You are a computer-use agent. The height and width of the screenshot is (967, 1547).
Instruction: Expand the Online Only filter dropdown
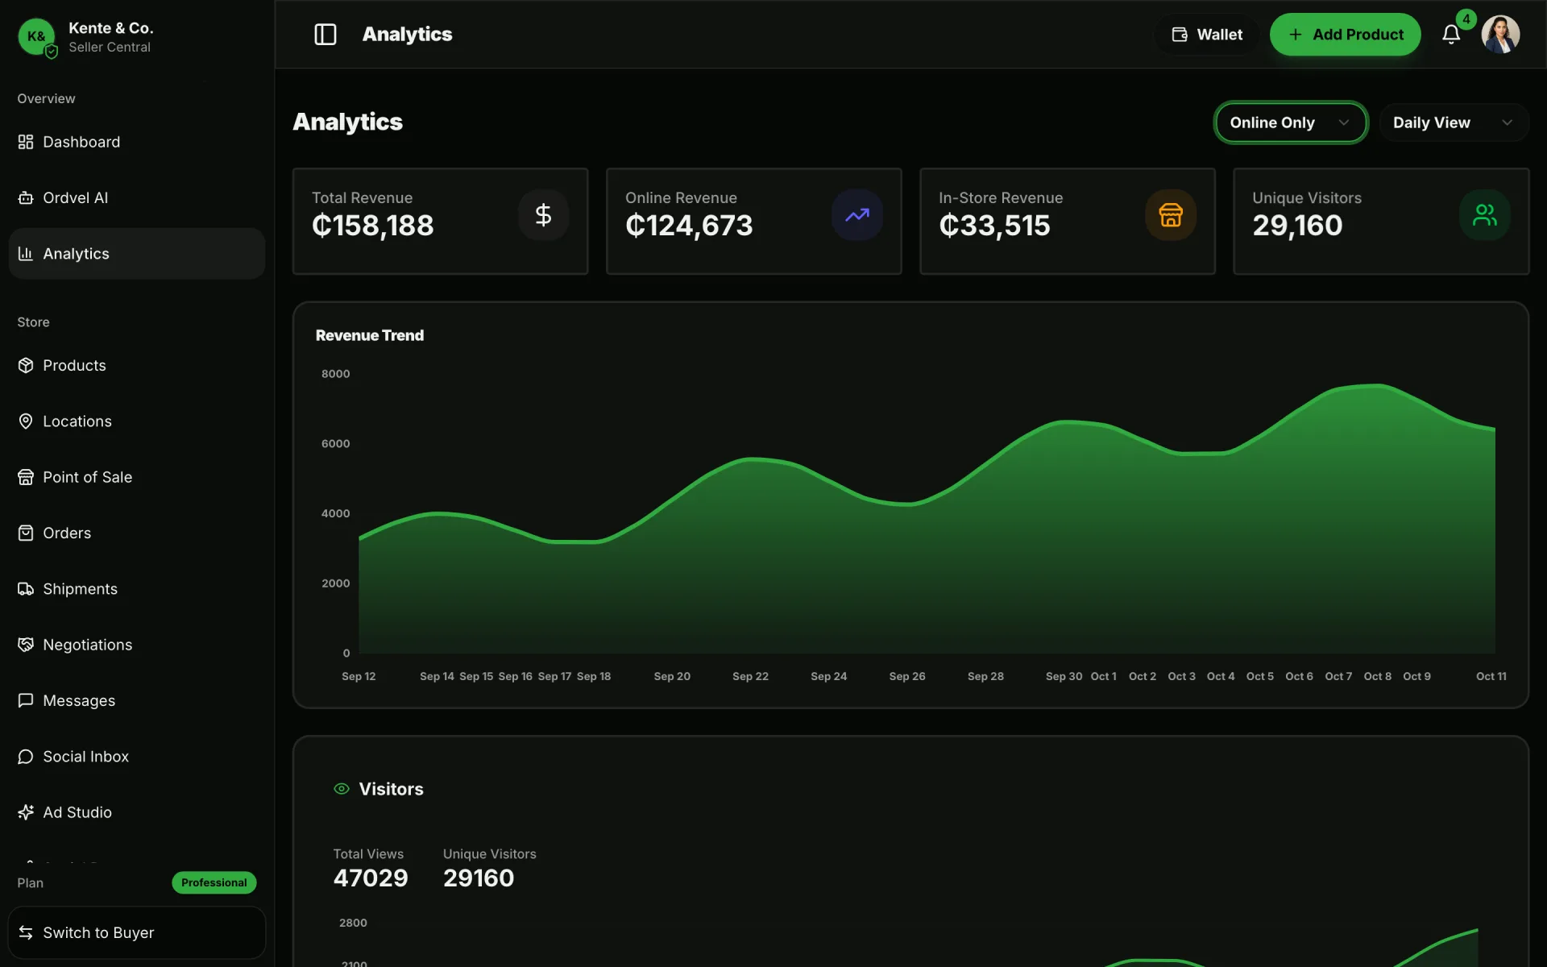point(1291,122)
